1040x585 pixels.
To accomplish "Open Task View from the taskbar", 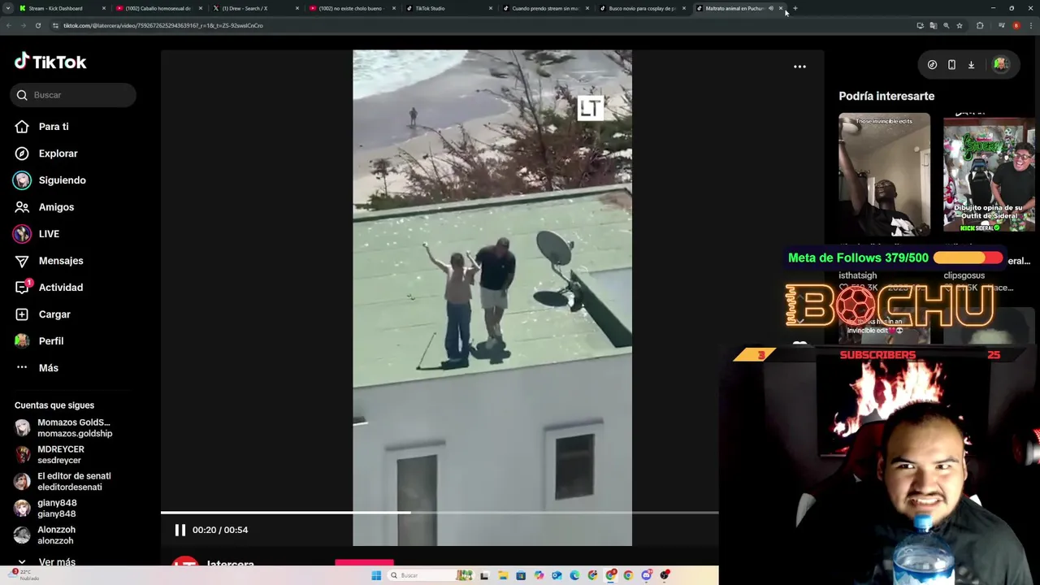I will 484,575.
